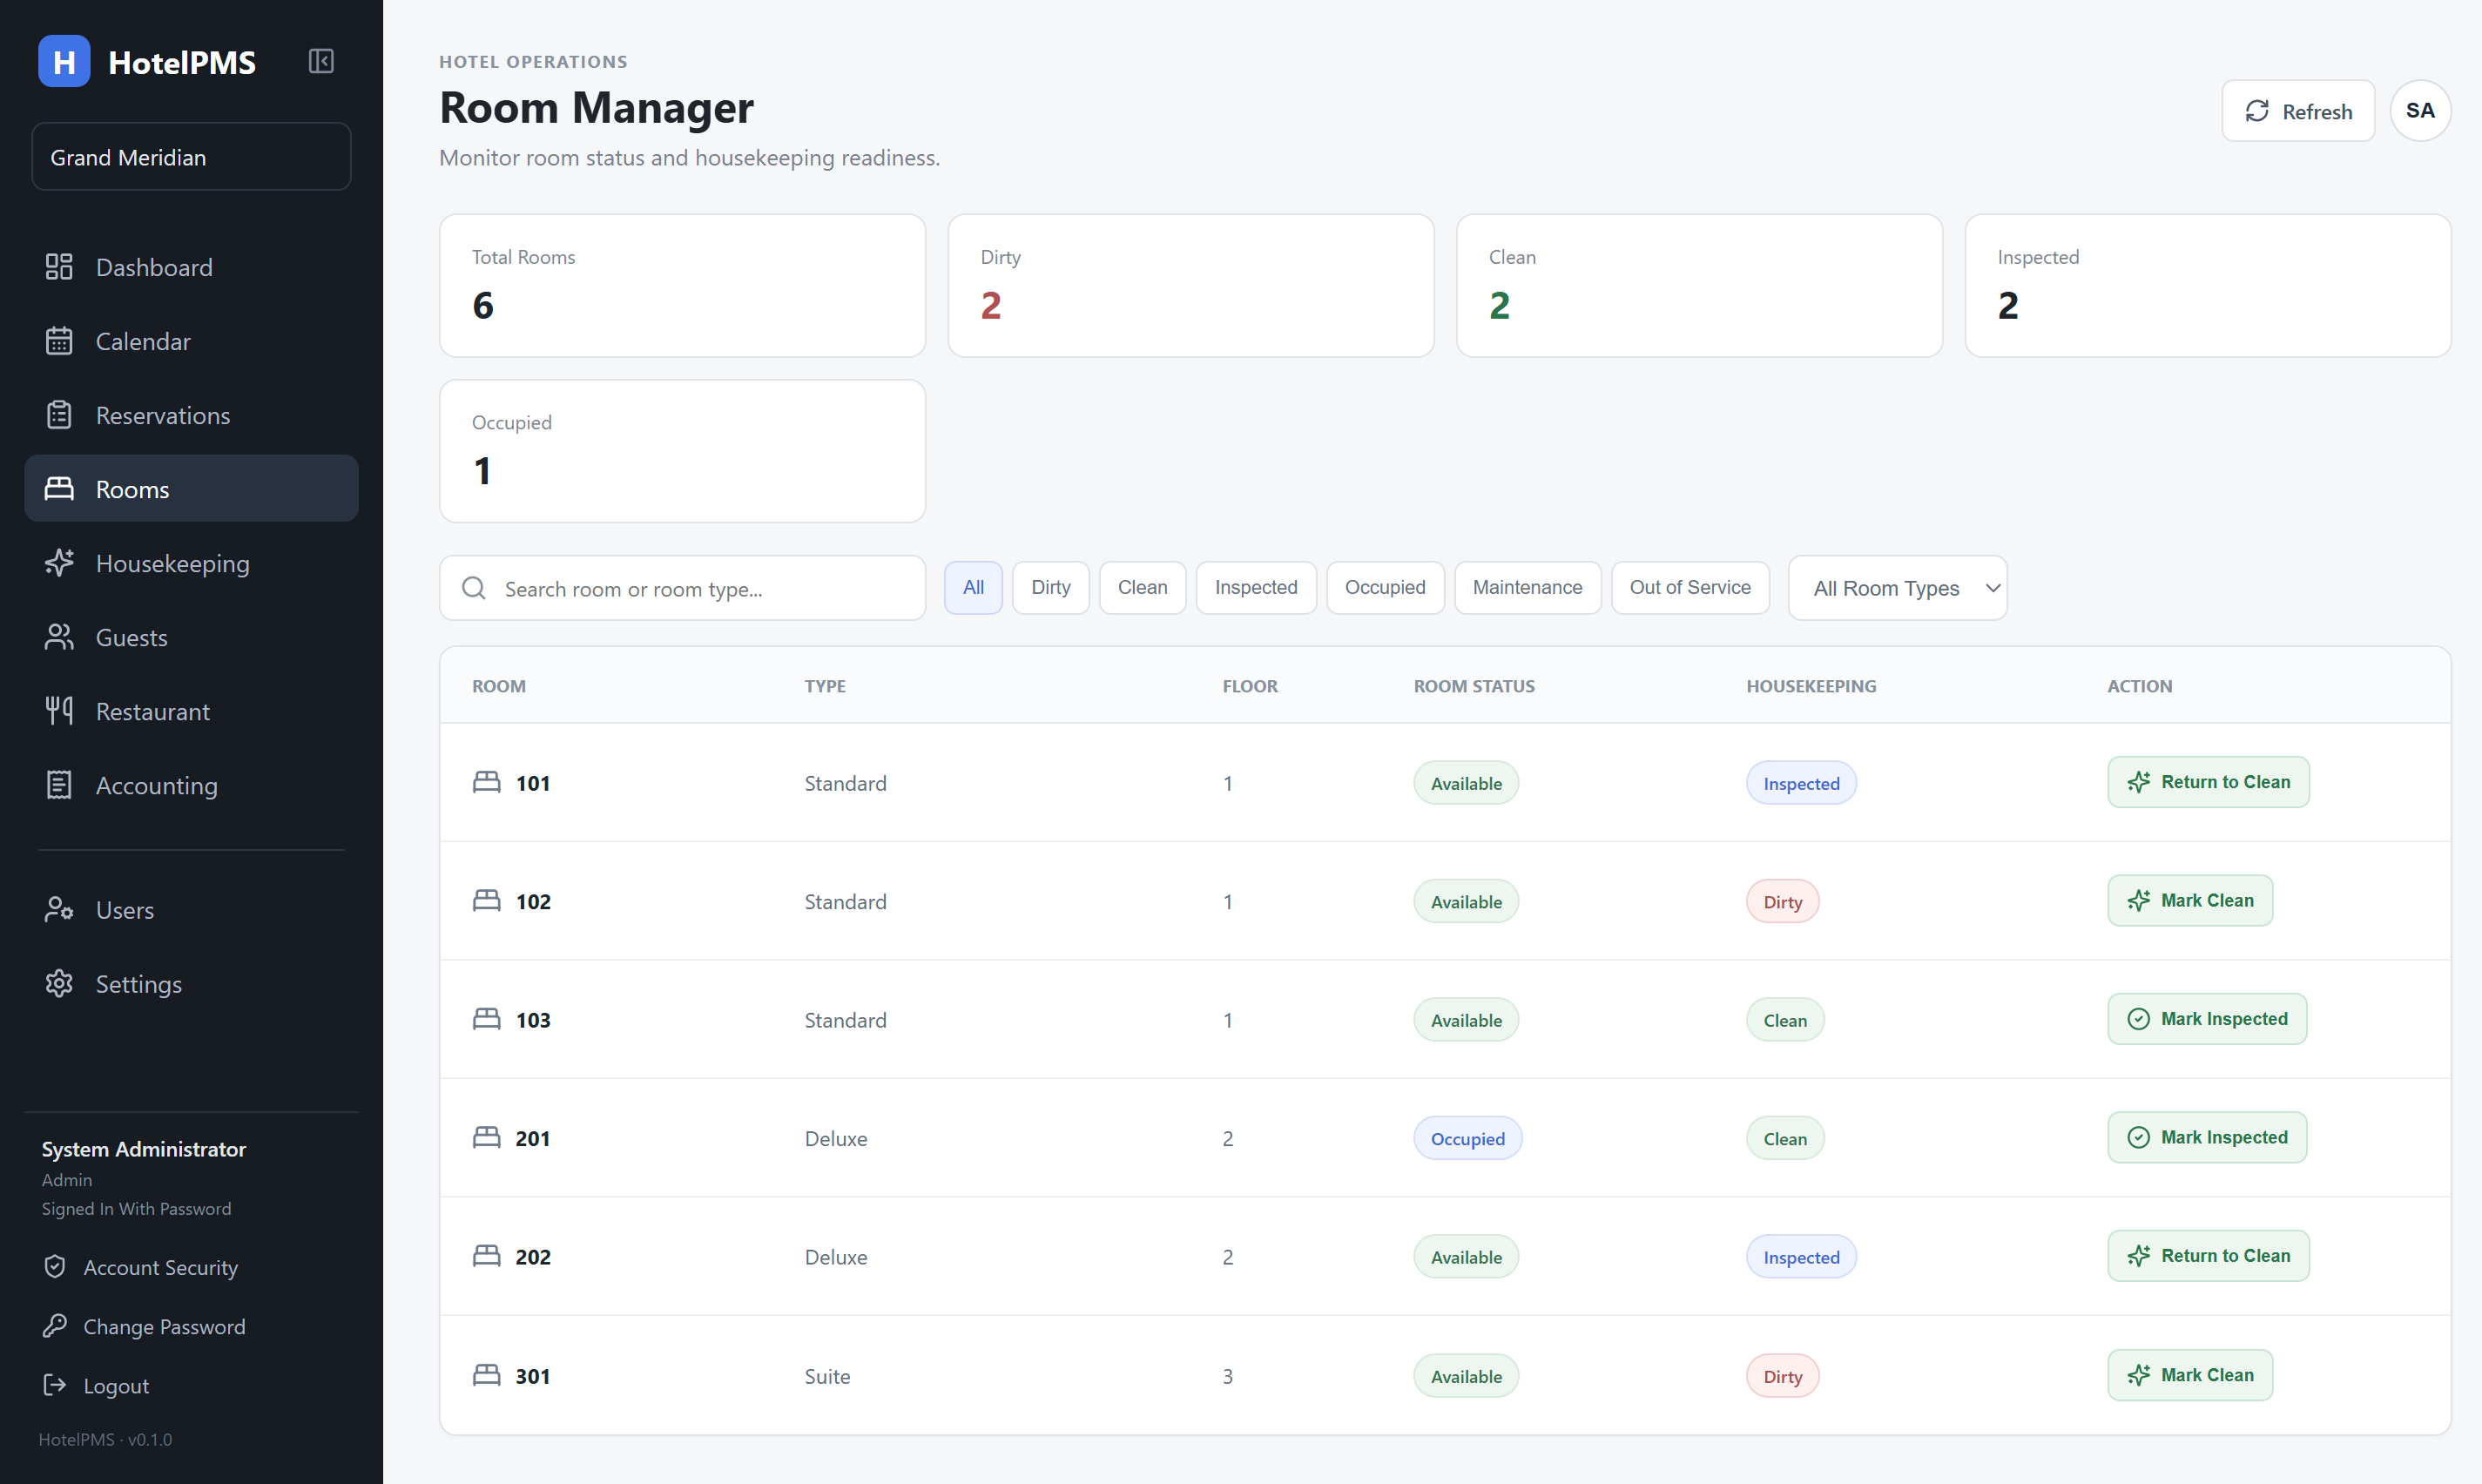
Task: Filter rooms by Clean status
Action: pos(1142,588)
